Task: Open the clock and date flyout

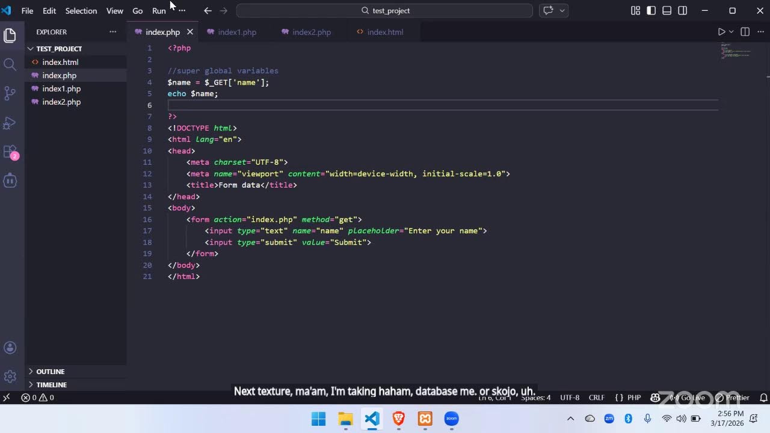Action: click(x=727, y=419)
